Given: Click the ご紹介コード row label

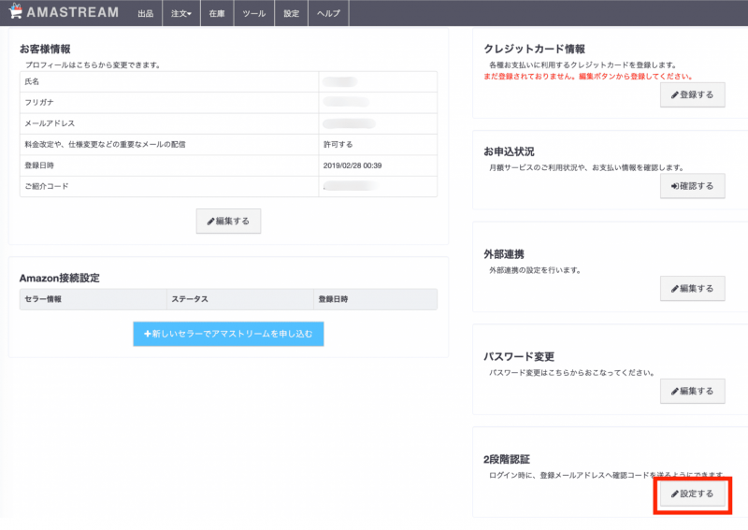Looking at the screenshot, I should coord(47,187).
